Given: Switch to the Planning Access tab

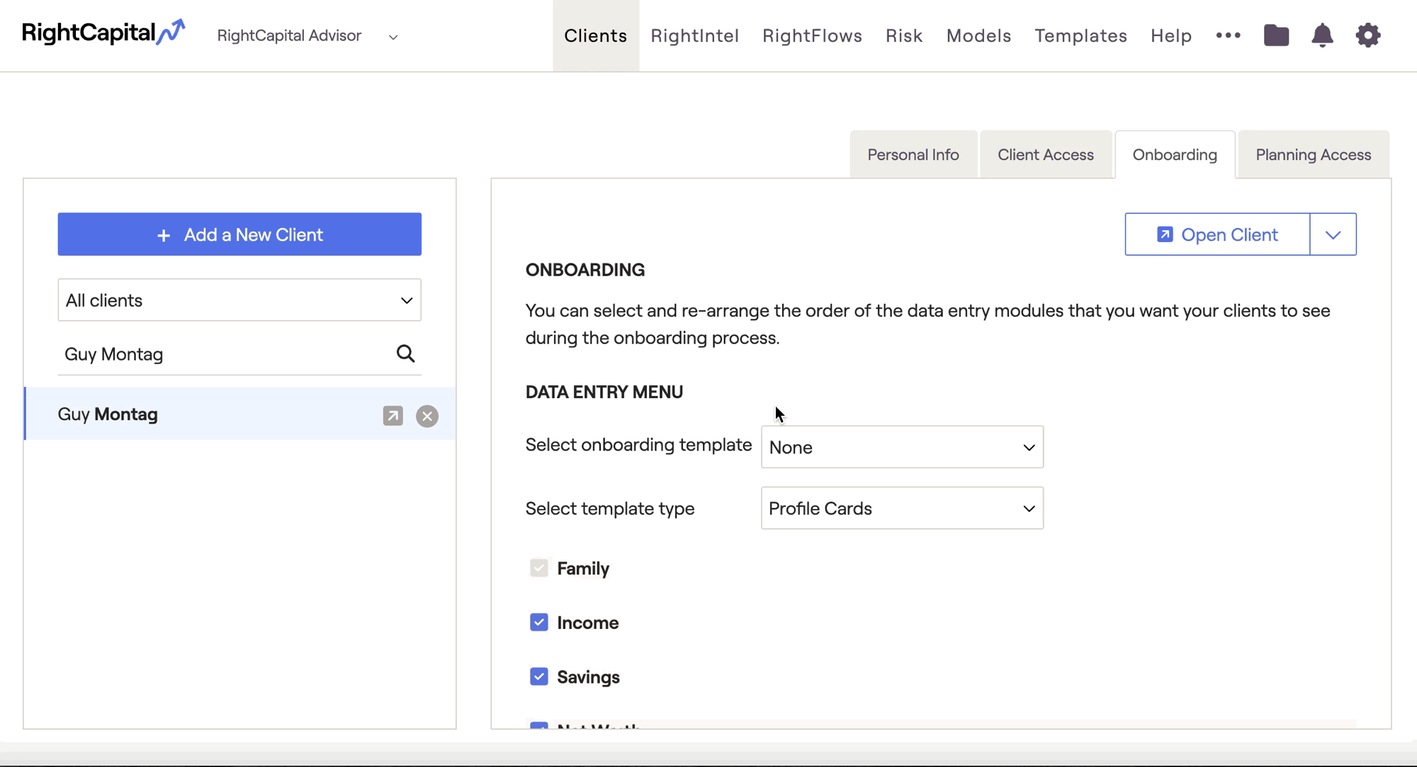Looking at the screenshot, I should click(1314, 154).
